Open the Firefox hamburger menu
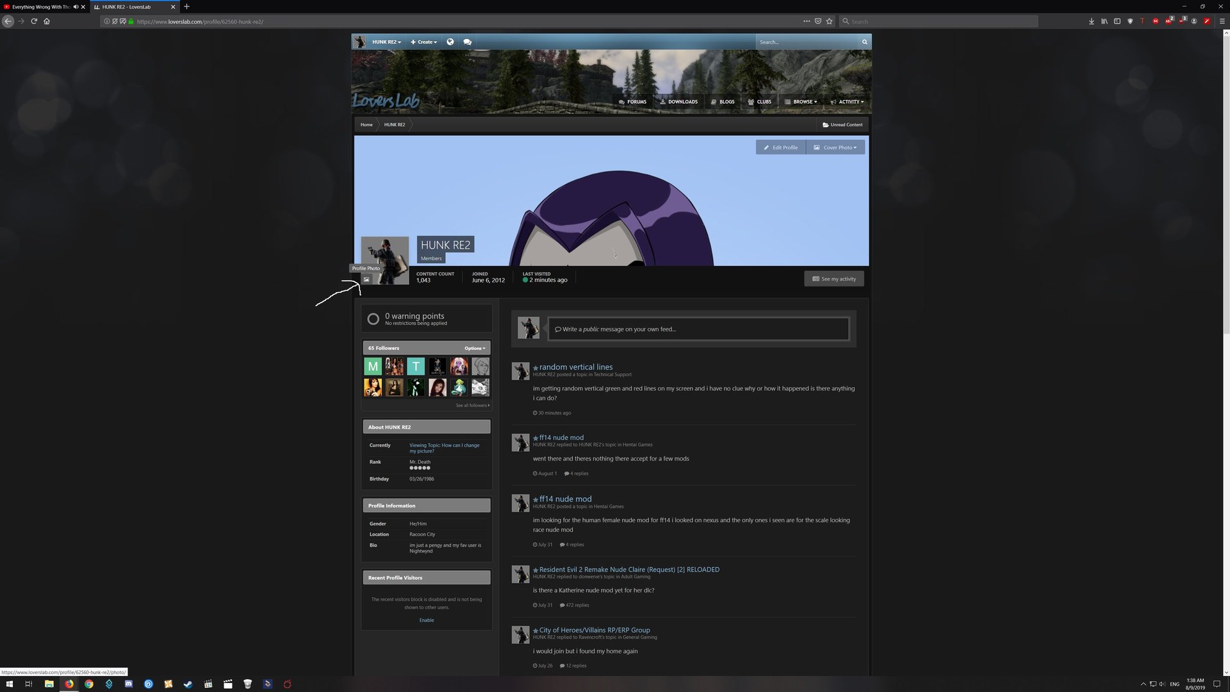Viewport: 1230px width, 692px height. (1222, 21)
